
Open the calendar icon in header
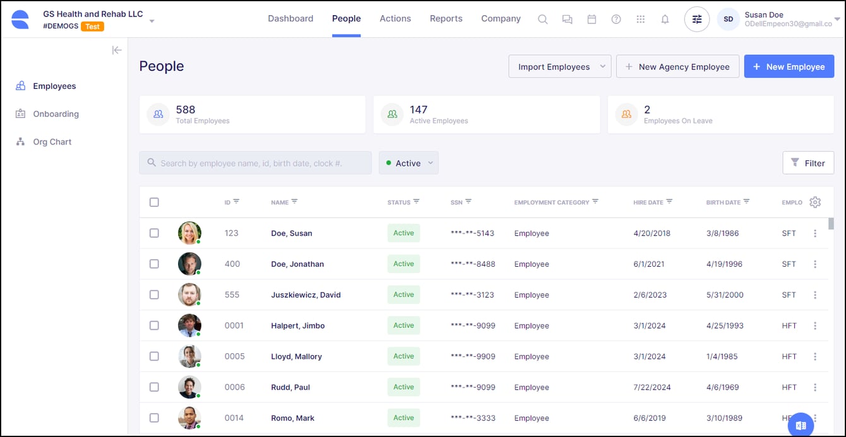592,19
